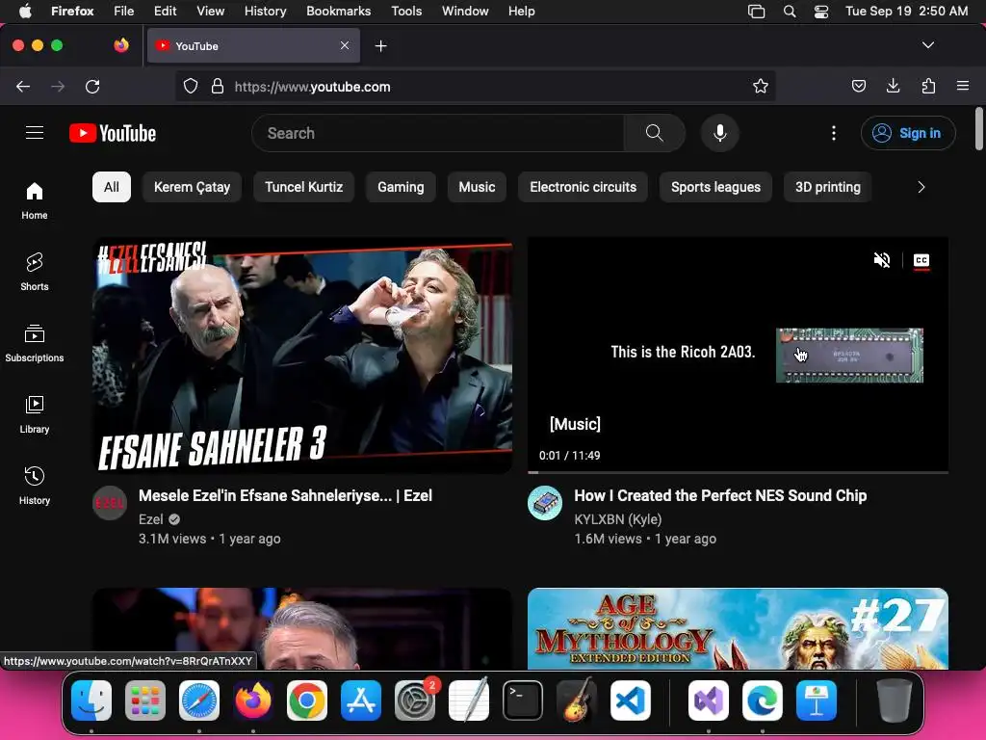The image size is (986, 740).
Task: Open Terminal from the Dock
Action: tap(523, 700)
